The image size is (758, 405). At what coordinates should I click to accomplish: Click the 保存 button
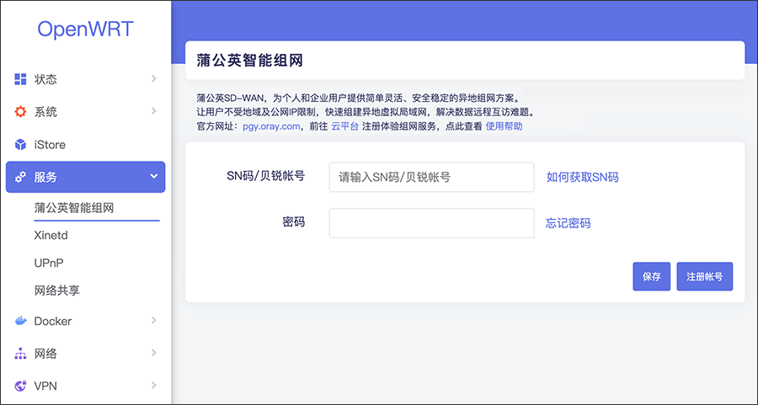pyautogui.click(x=652, y=276)
